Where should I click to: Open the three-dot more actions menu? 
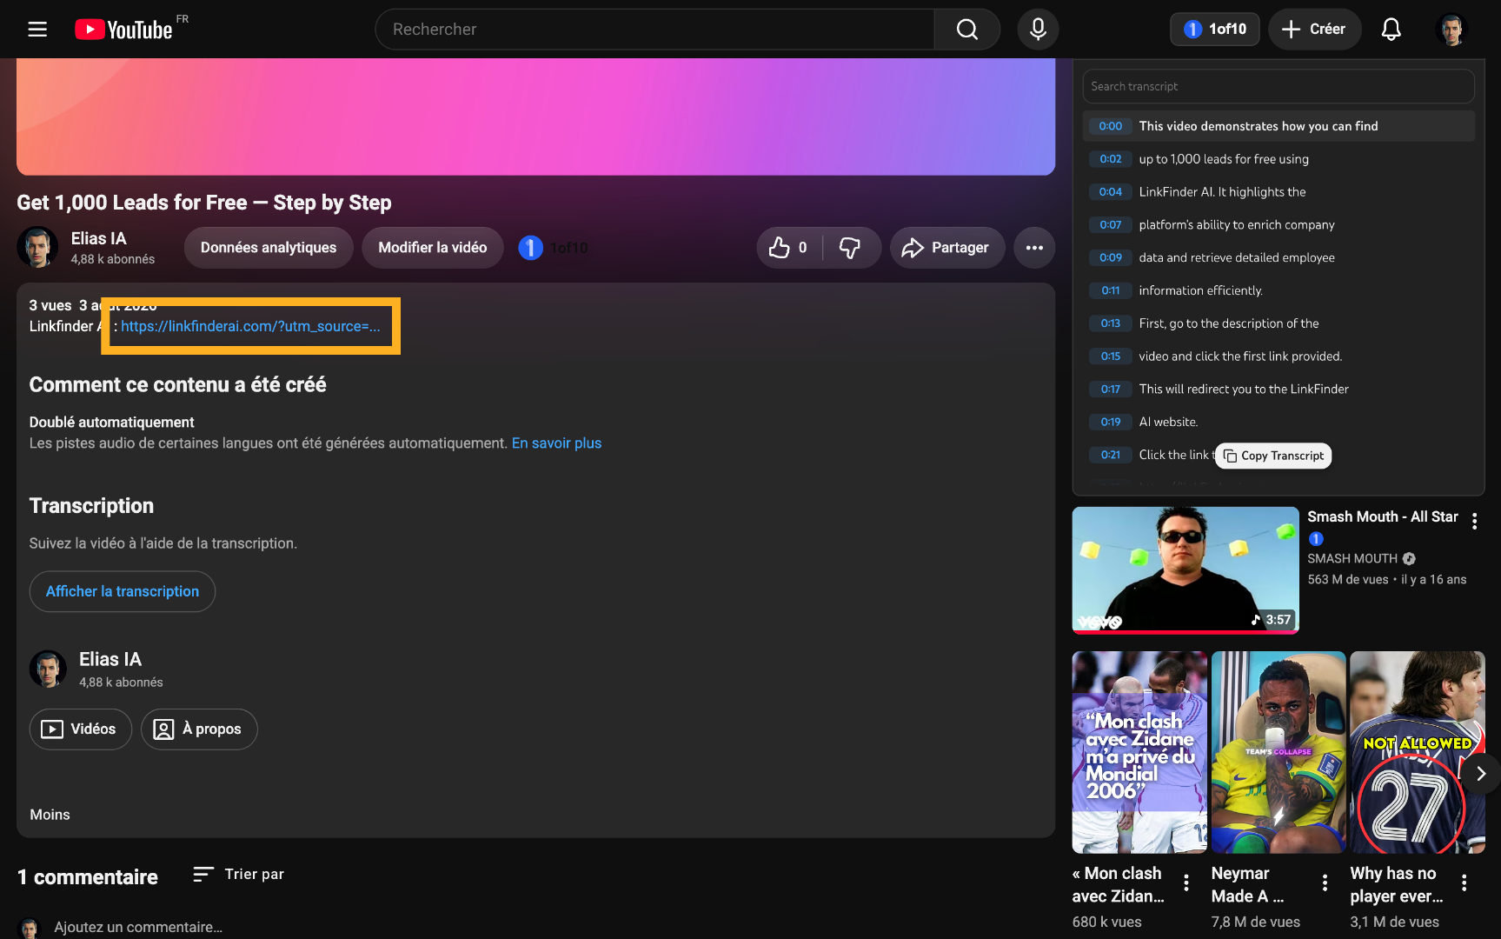(x=1034, y=248)
